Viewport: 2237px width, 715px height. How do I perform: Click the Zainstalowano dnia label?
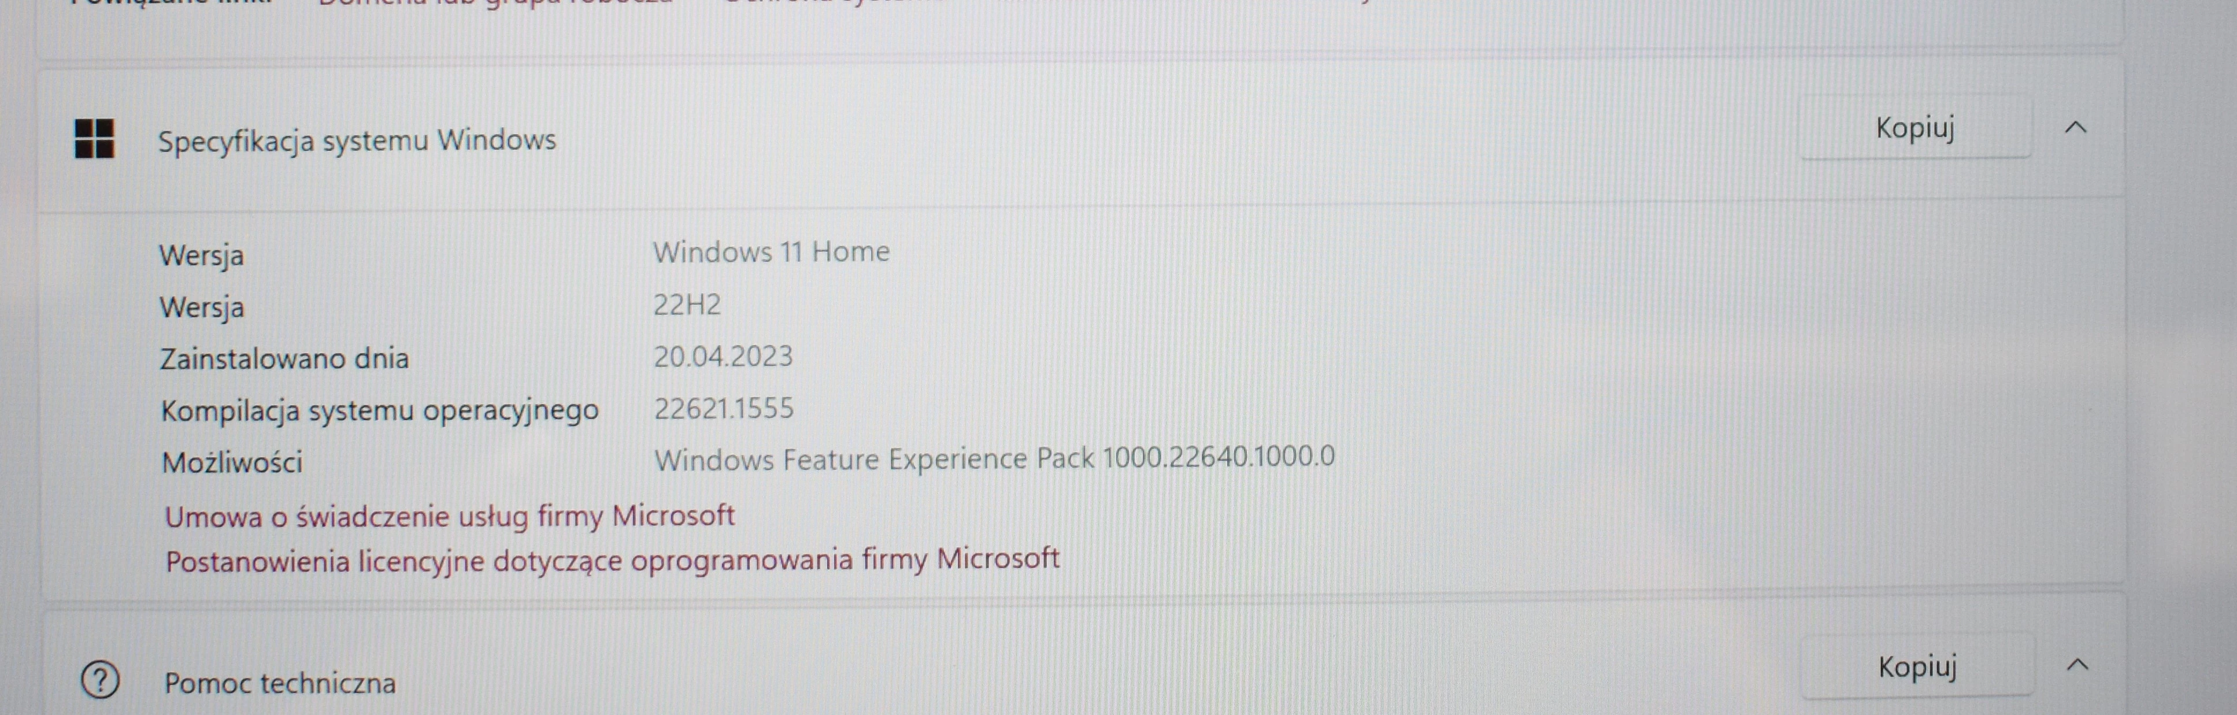point(284,359)
